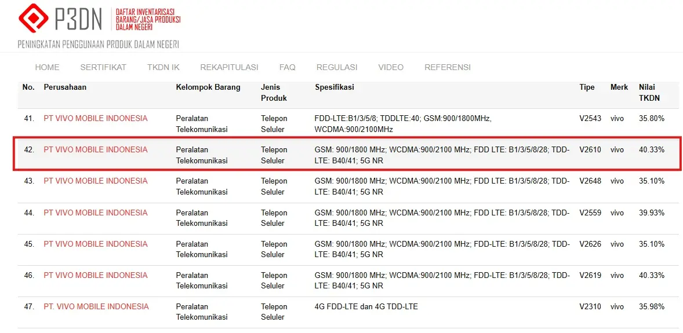Open PT VIVO MOBILE INDONESIA link in row 46

(x=96, y=276)
